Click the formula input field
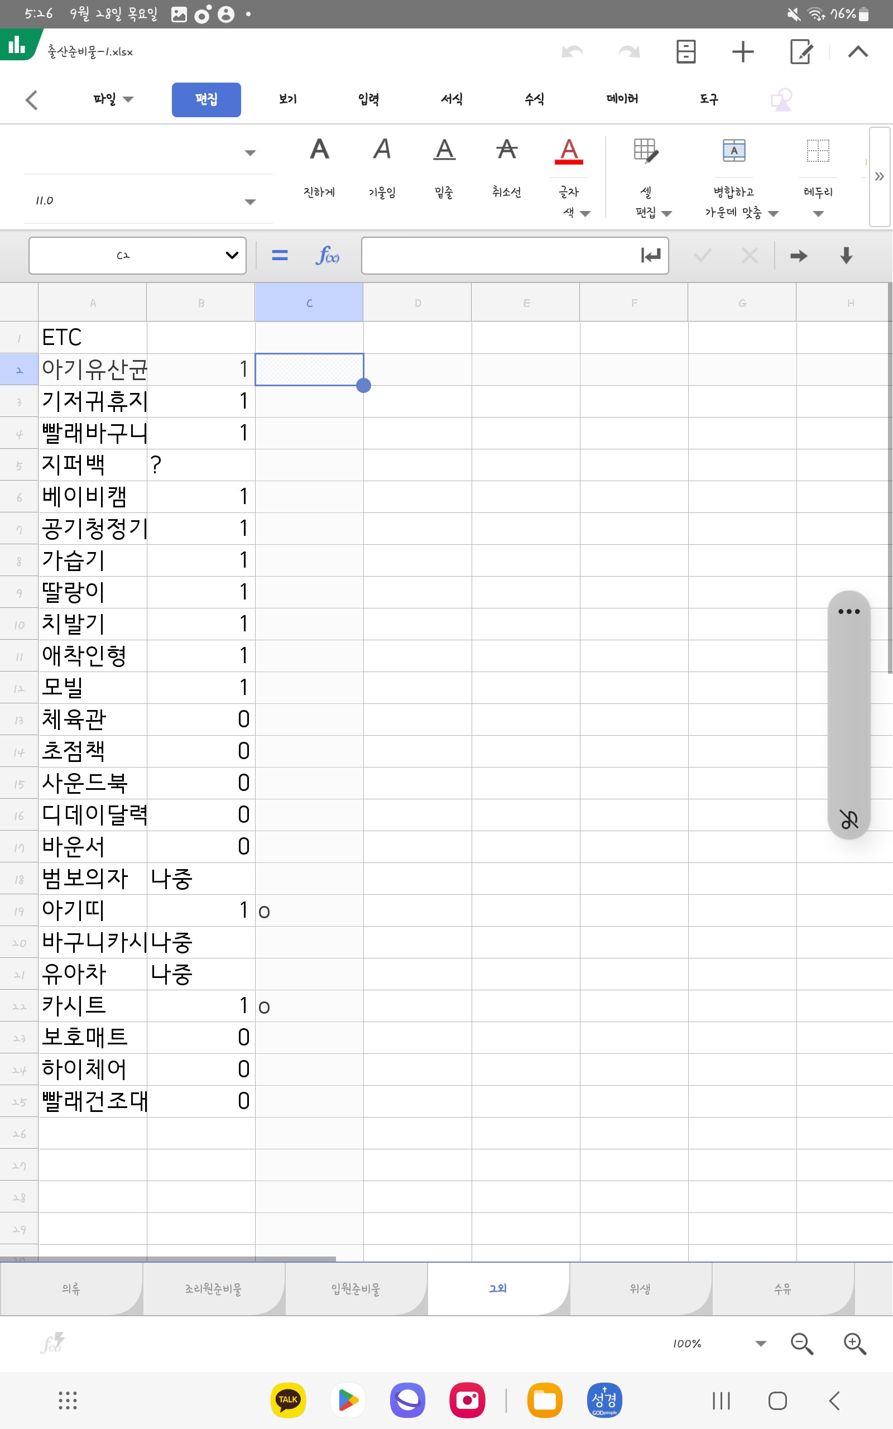 click(499, 256)
